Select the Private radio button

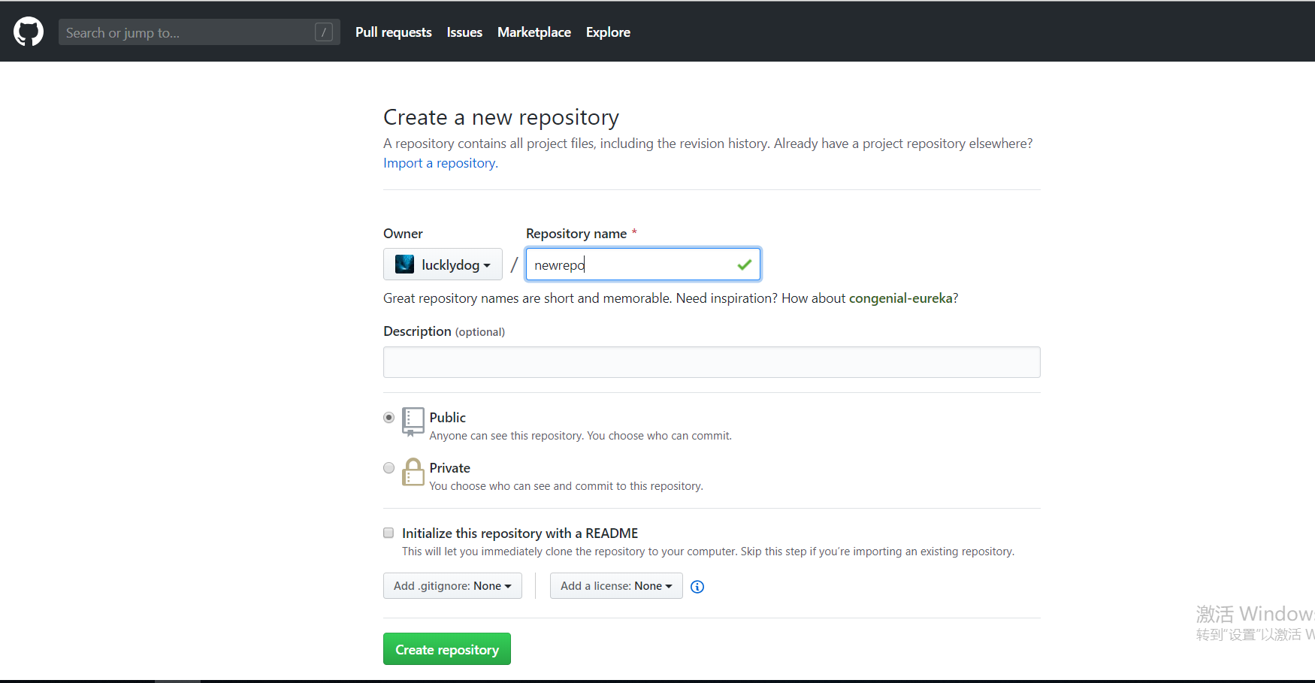click(388, 467)
